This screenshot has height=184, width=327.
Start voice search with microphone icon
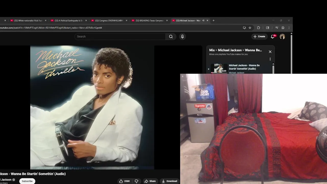coord(182,37)
